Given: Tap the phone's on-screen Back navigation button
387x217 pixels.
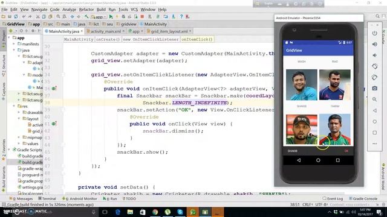Looking at the screenshot, I should 299,160.
